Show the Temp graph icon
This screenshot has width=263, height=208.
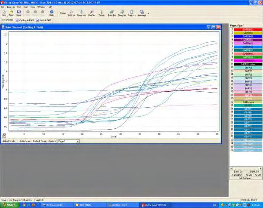[101, 13]
